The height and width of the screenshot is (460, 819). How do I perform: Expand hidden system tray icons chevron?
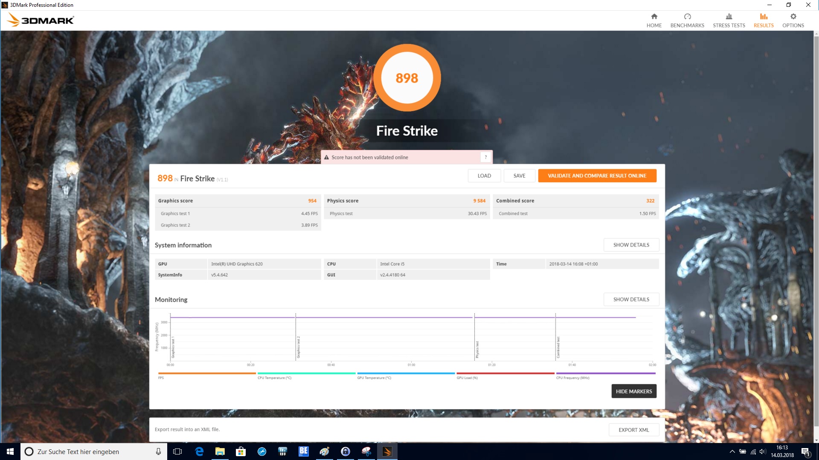(x=732, y=451)
